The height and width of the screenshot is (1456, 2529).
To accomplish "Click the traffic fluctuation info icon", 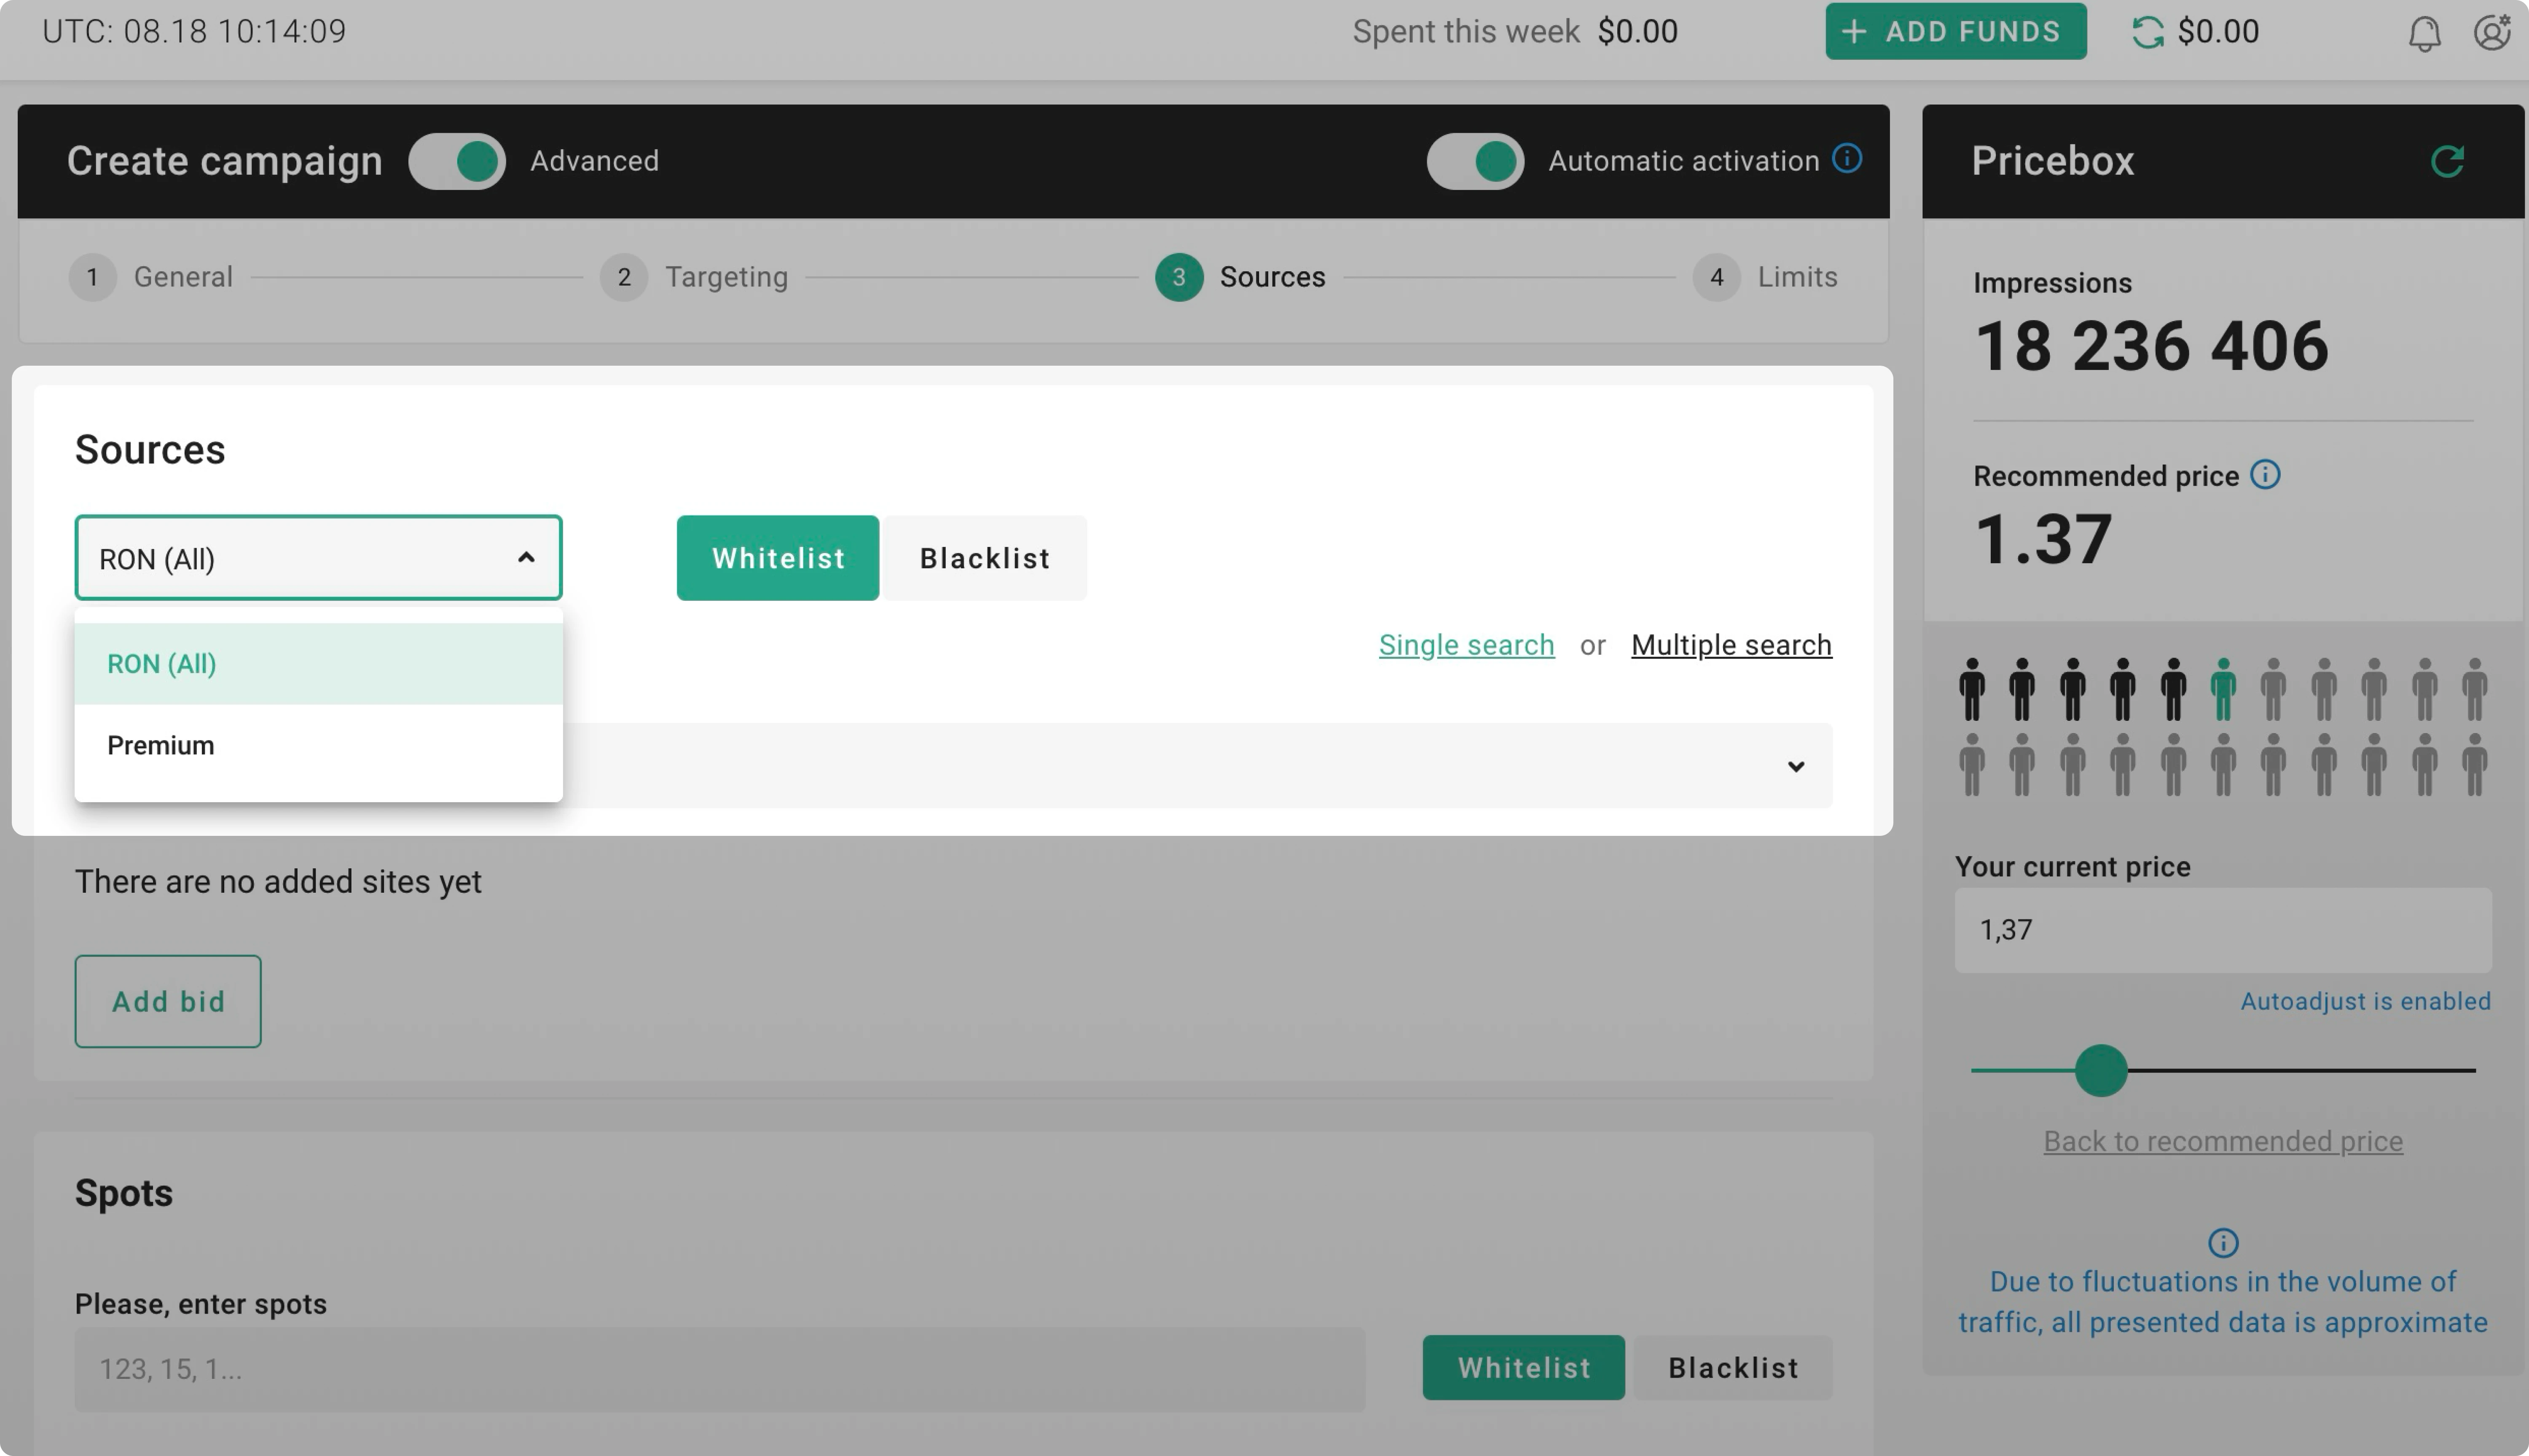I will [2223, 1243].
